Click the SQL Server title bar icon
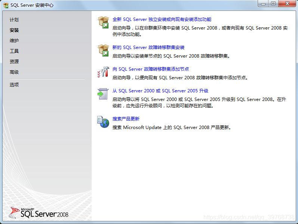 6,5
